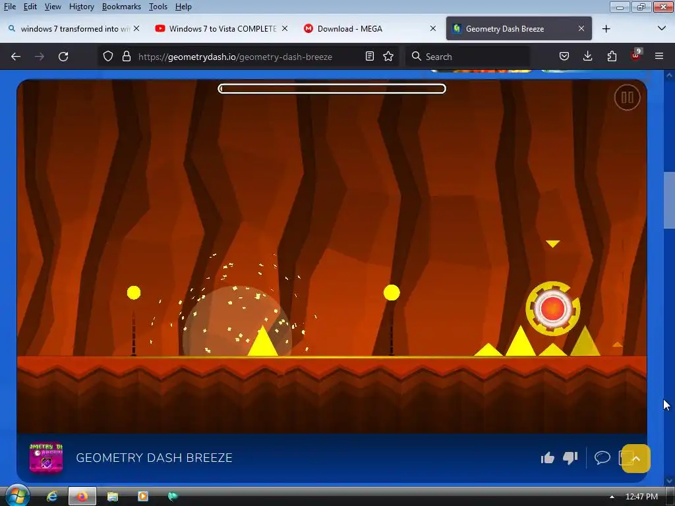Open the History menu
The height and width of the screenshot is (506, 675).
81,7
